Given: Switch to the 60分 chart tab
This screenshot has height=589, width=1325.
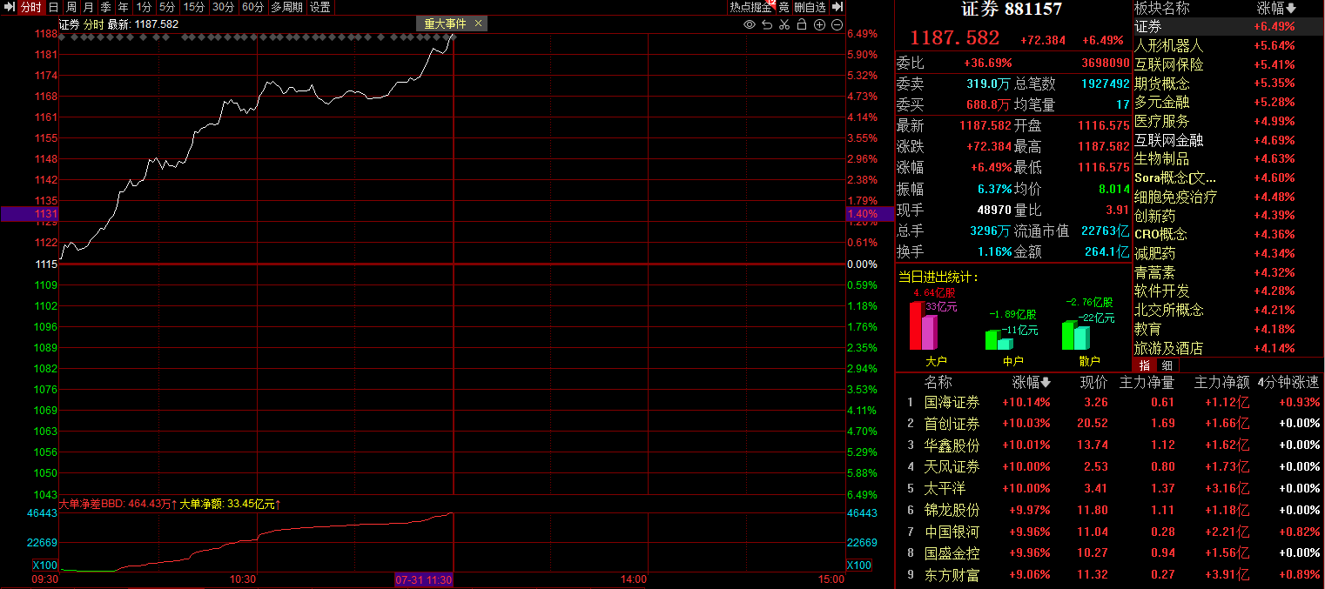Looking at the screenshot, I should point(252,7).
